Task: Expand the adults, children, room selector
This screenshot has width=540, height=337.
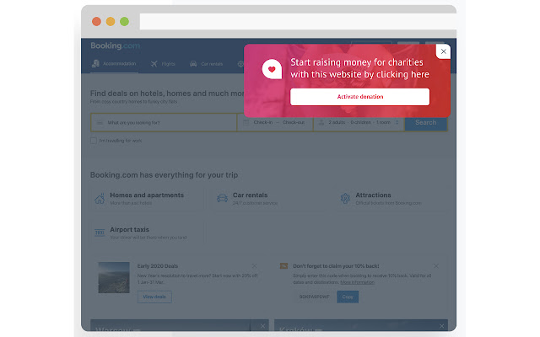Action: point(359,122)
